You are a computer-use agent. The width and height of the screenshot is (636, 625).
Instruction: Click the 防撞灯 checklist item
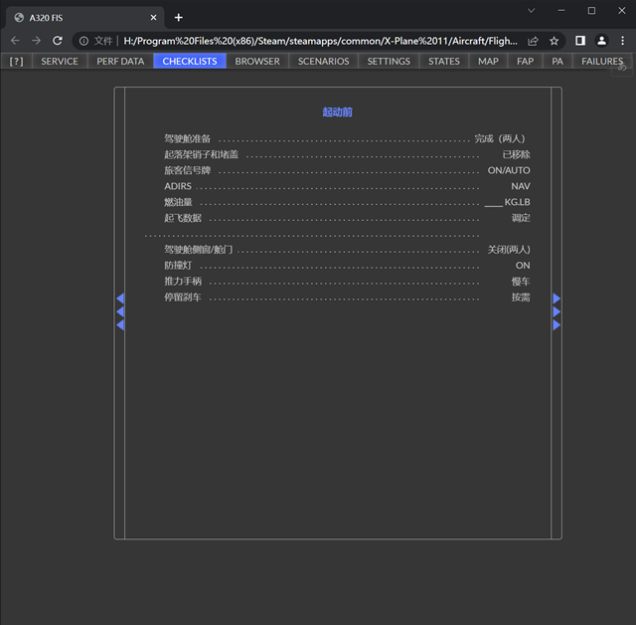tap(178, 265)
